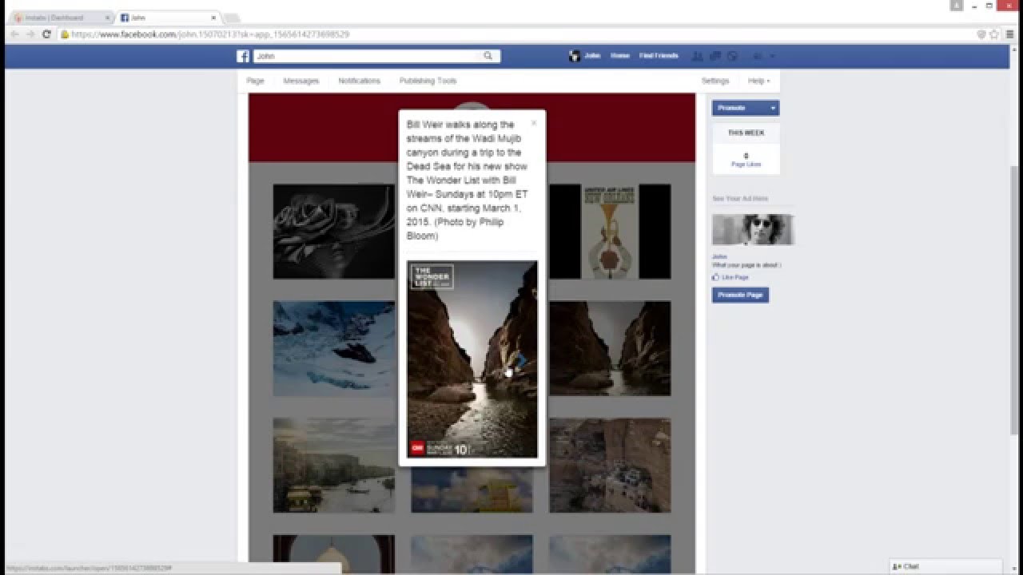Click the browser back arrow
The image size is (1023, 575).
[x=14, y=34]
